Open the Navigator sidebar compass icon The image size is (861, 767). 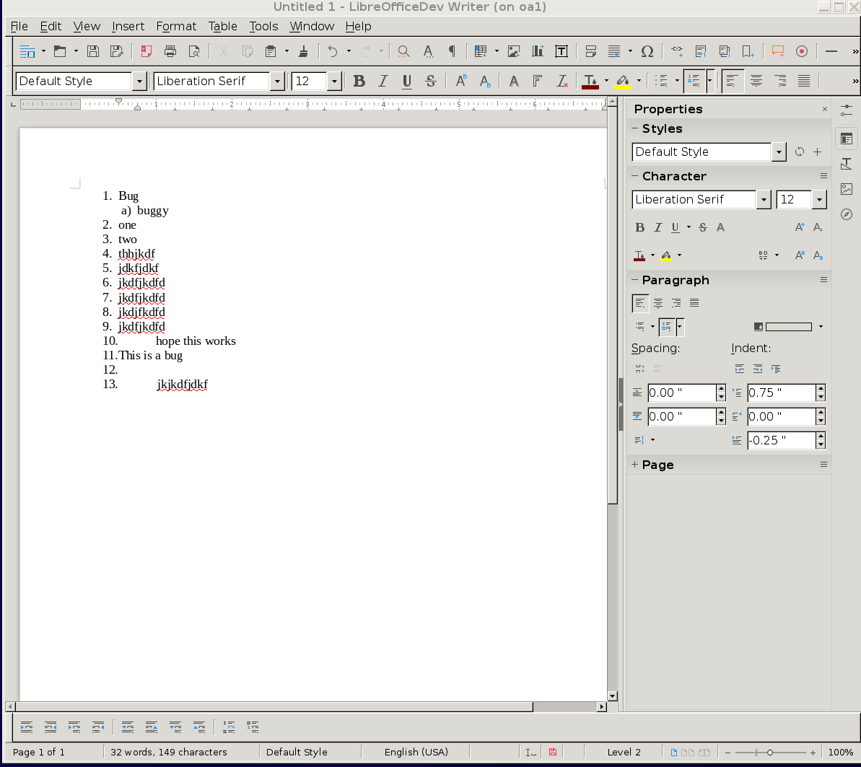(847, 214)
